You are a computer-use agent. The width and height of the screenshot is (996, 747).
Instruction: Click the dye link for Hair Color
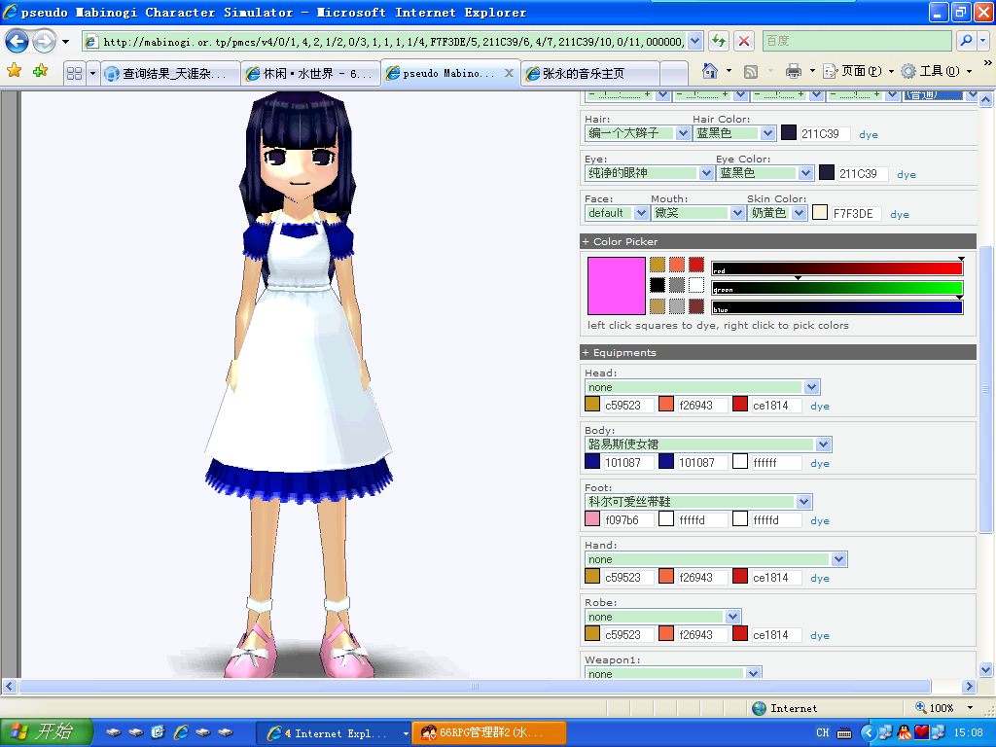click(869, 134)
